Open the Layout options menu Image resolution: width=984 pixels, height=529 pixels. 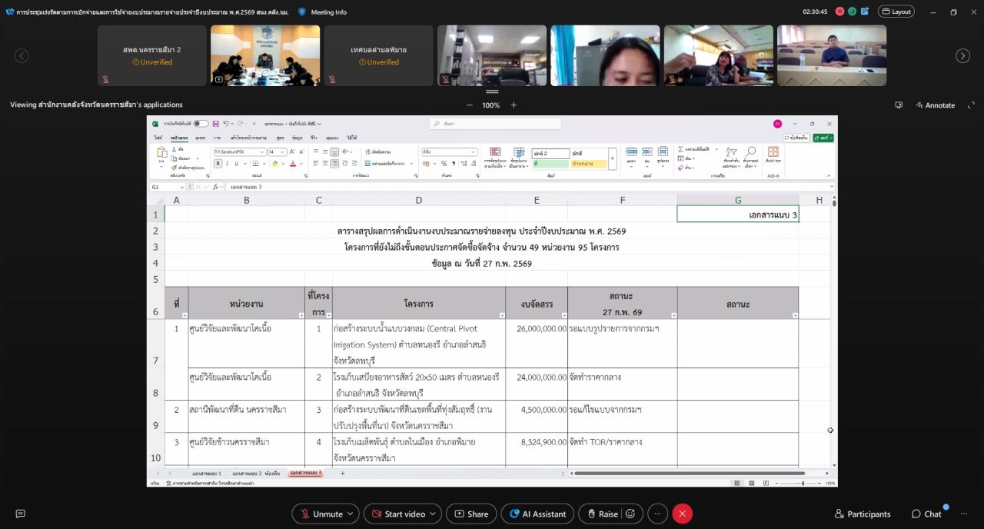[896, 12]
